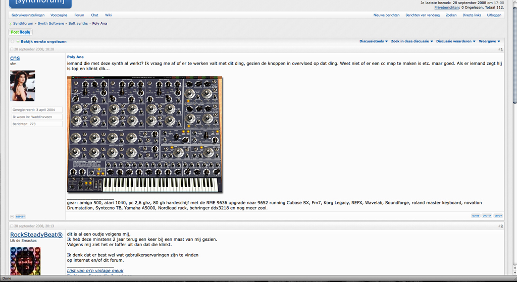View Nieuwe berichten
This screenshot has height=282, width=517.
[x=386, y=15]
